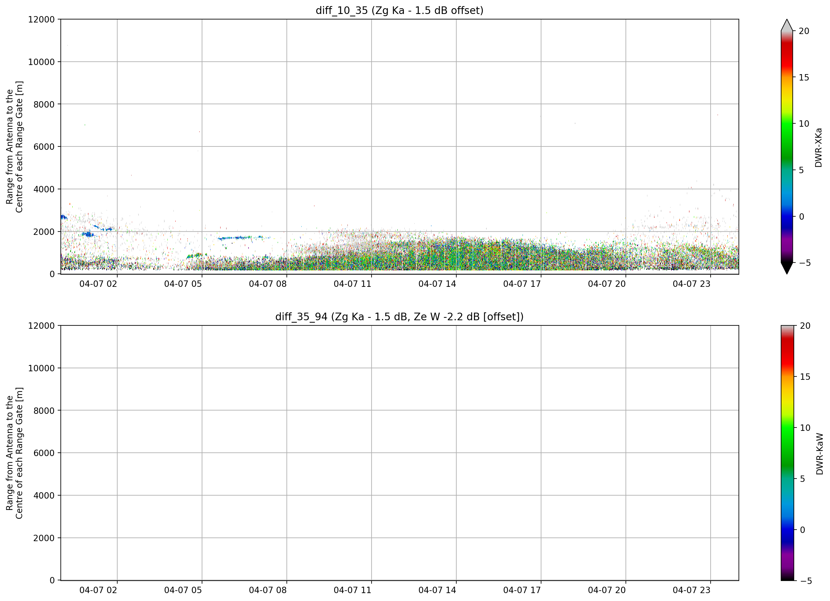Click the '10' tick on DWR-KaW colorbar
830x601 pixels.
(805, 428)
